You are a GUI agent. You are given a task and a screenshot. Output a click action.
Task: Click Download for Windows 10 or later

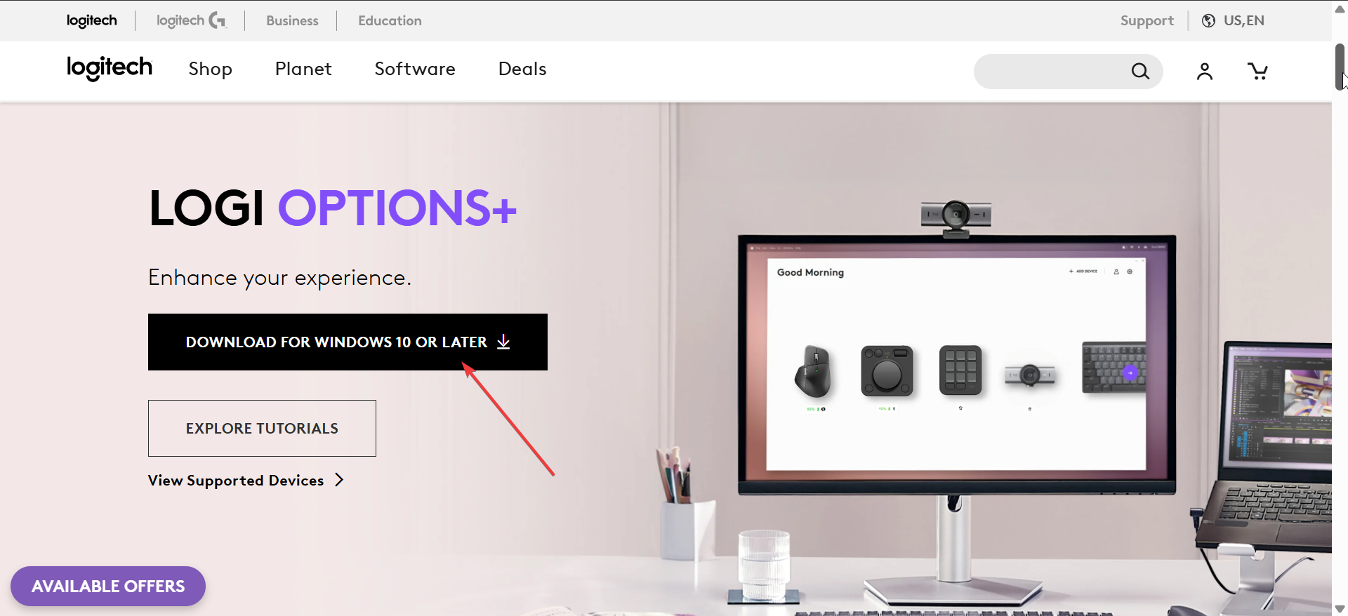348,342
